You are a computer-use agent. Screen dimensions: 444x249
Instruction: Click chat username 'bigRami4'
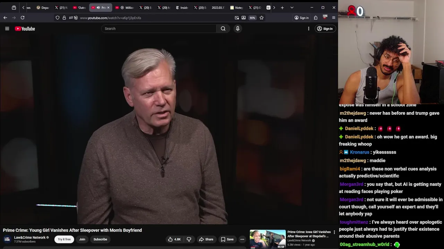click(350, 169)
